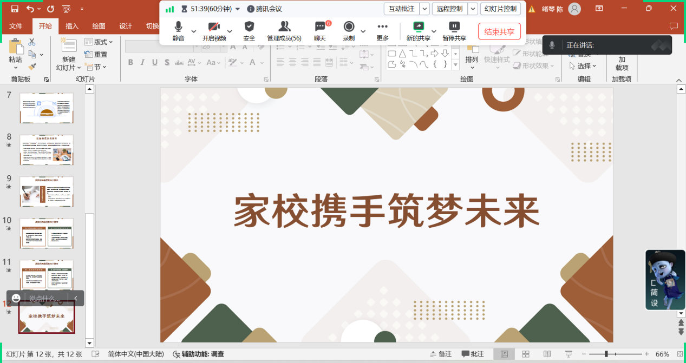Viewport: 686px width, 363px height.
Task: Turn on video with the camera icon
Action: tap(214, 31)
